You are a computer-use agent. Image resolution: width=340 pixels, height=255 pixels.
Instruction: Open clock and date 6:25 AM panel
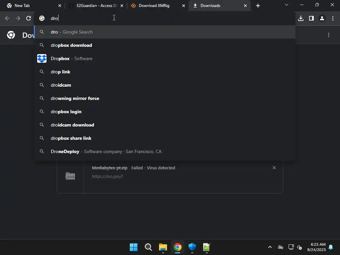[x=316, y=247]
